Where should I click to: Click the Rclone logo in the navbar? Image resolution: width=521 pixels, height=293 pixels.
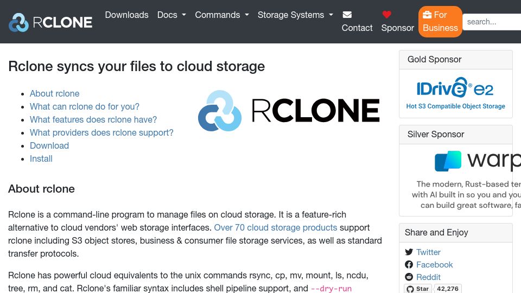50,22
